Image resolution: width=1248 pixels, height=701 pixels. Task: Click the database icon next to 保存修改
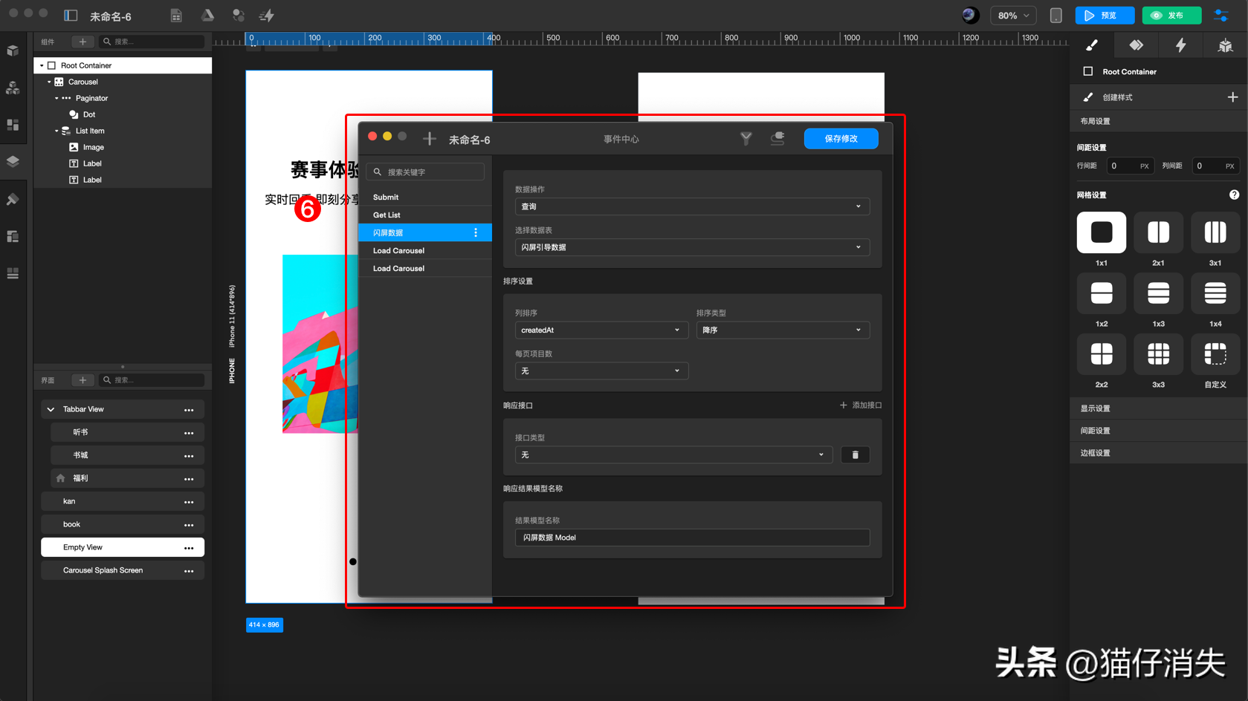777,138
